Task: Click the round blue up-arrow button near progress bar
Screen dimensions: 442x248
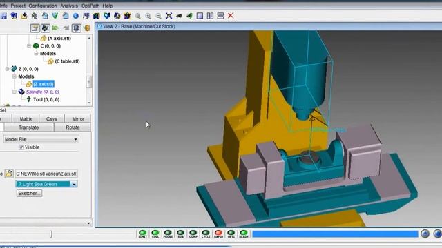Action: (x=425, y=234)
